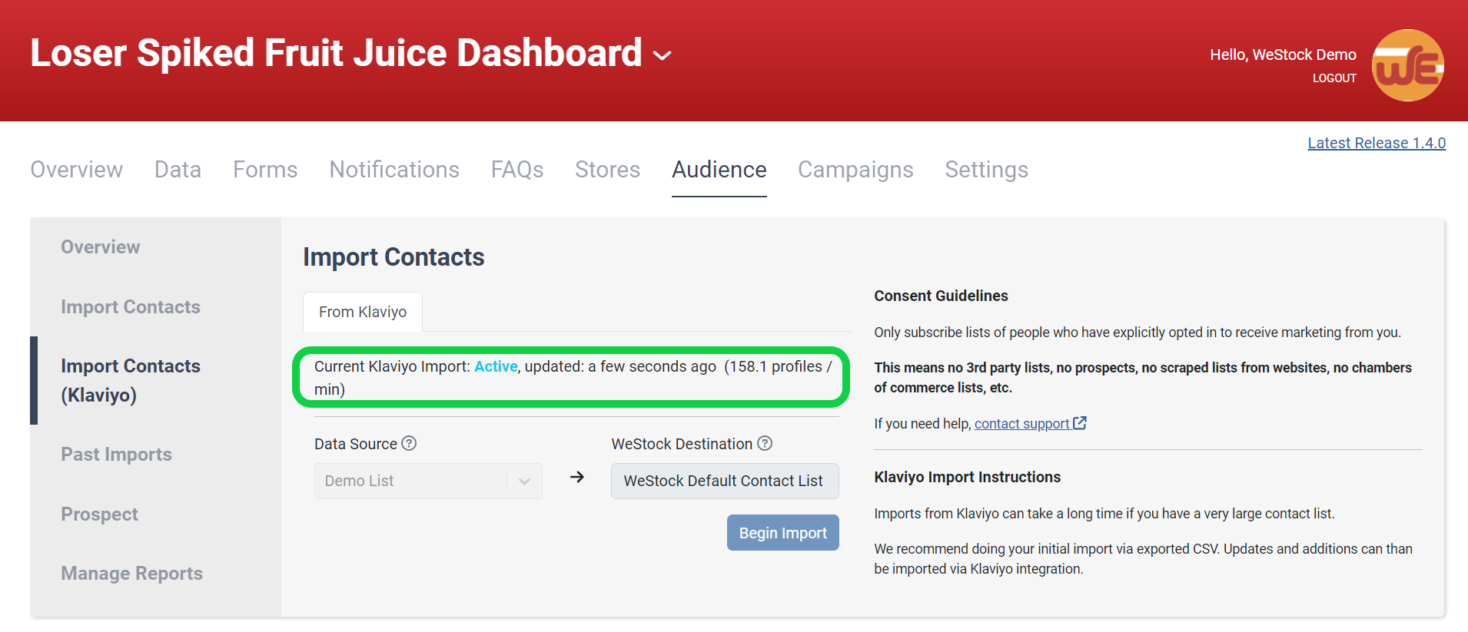Screen dimensions: 1468x632
Task: Click the Hello, WeStock Demo greeting
Action: tap(1283, 55)
